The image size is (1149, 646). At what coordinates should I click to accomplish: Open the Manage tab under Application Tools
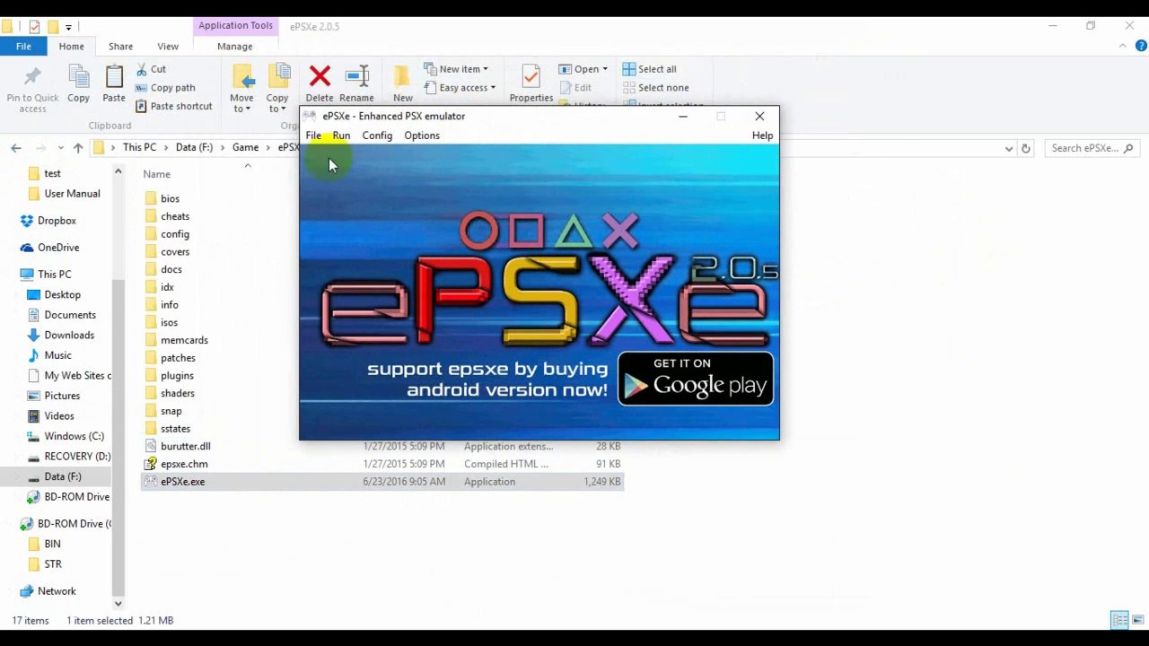coord(234,46)
